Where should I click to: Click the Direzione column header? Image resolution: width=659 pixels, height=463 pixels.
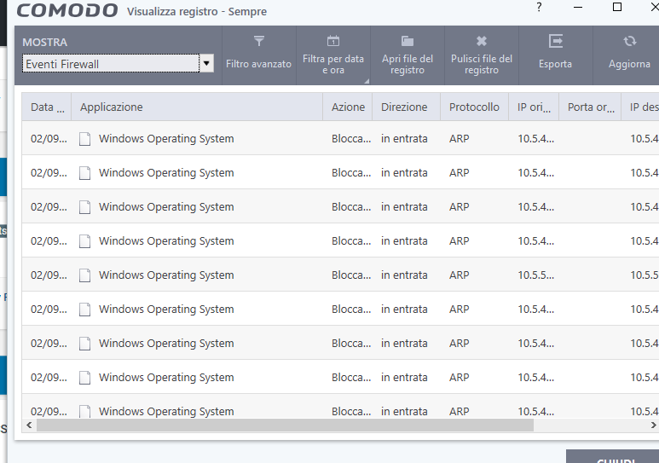(x=405, y=107)
